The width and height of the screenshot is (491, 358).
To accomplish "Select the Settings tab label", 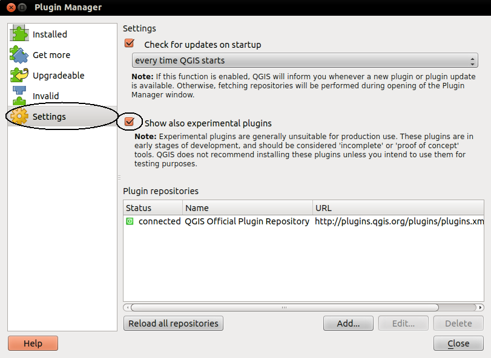I will pos(49,117).
